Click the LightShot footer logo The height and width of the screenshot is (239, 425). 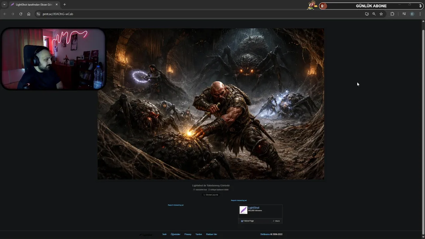pos(146,235)
